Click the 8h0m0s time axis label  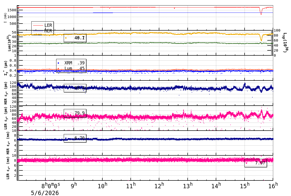tap(51, 186)
